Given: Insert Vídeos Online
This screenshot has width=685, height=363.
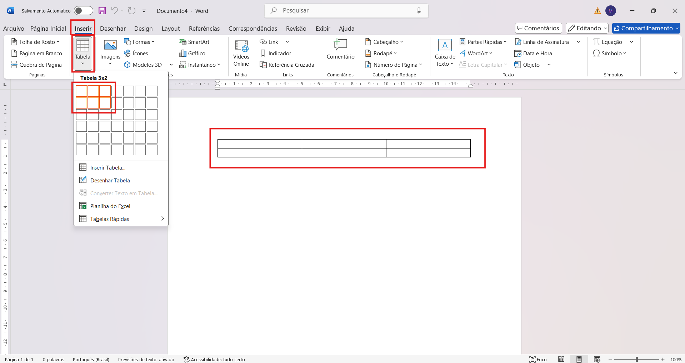Looking at the screenshot, I should [241, 53].
